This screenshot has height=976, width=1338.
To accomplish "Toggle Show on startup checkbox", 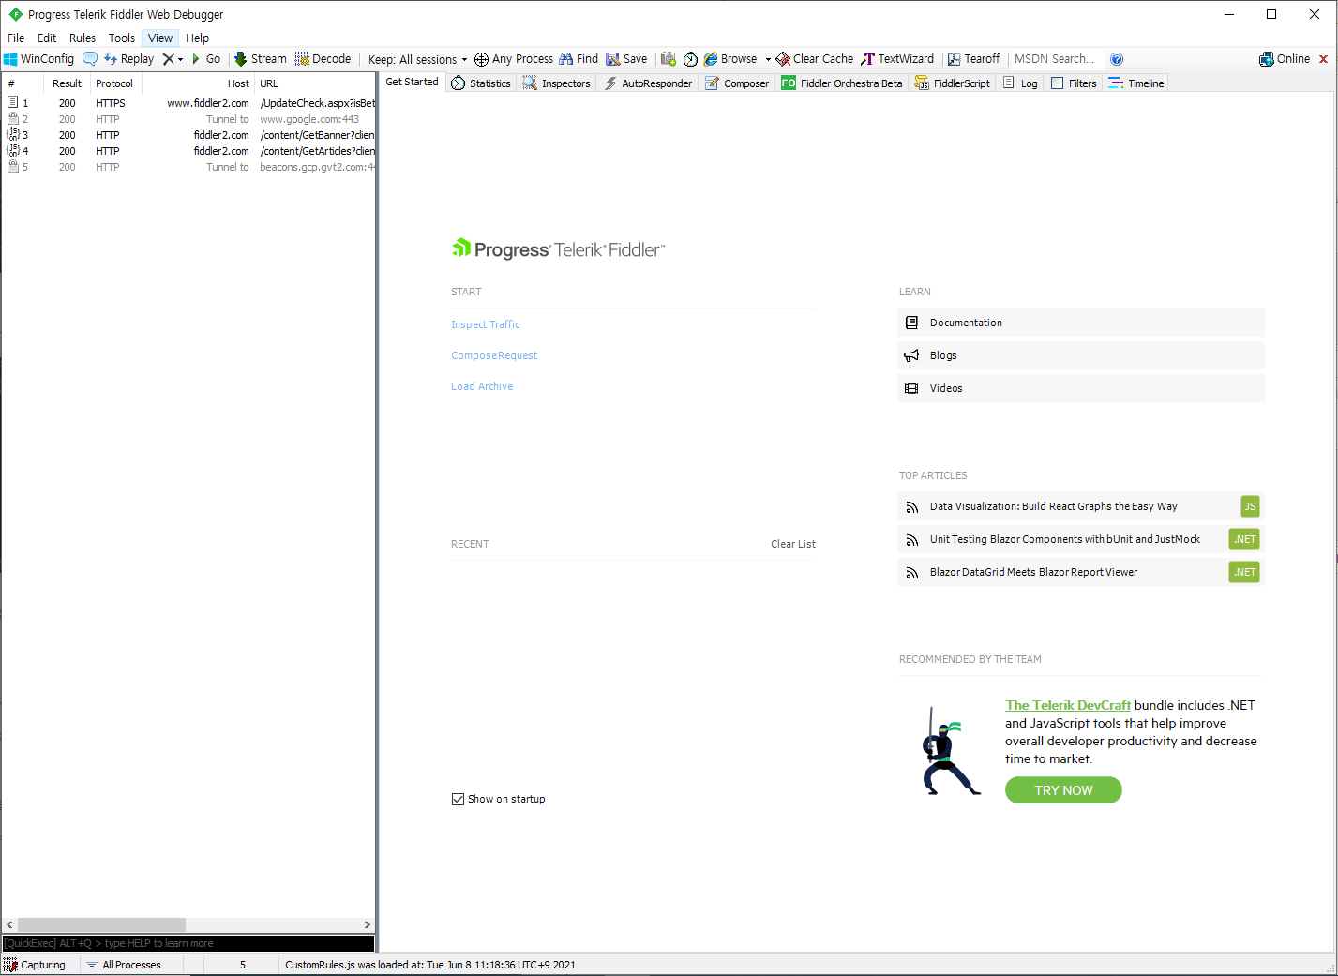I will click(458, 799).
